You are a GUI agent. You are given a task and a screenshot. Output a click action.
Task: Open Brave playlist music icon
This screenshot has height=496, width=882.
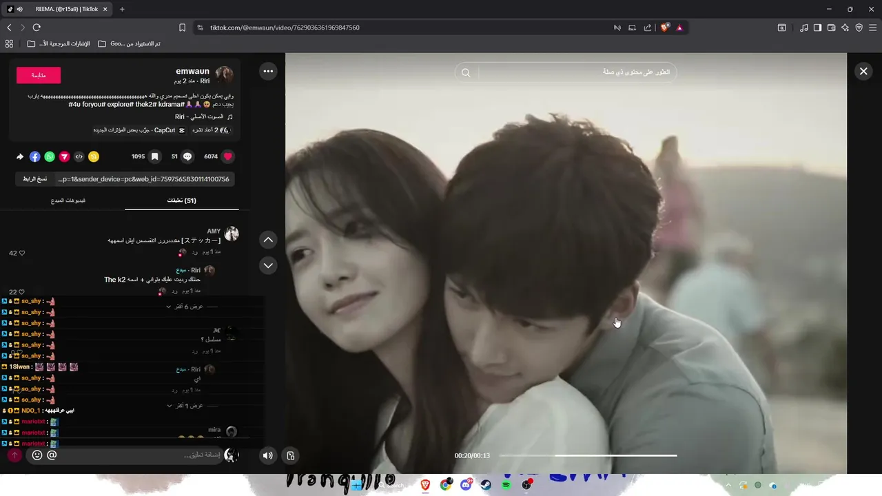tap(804, 28)
